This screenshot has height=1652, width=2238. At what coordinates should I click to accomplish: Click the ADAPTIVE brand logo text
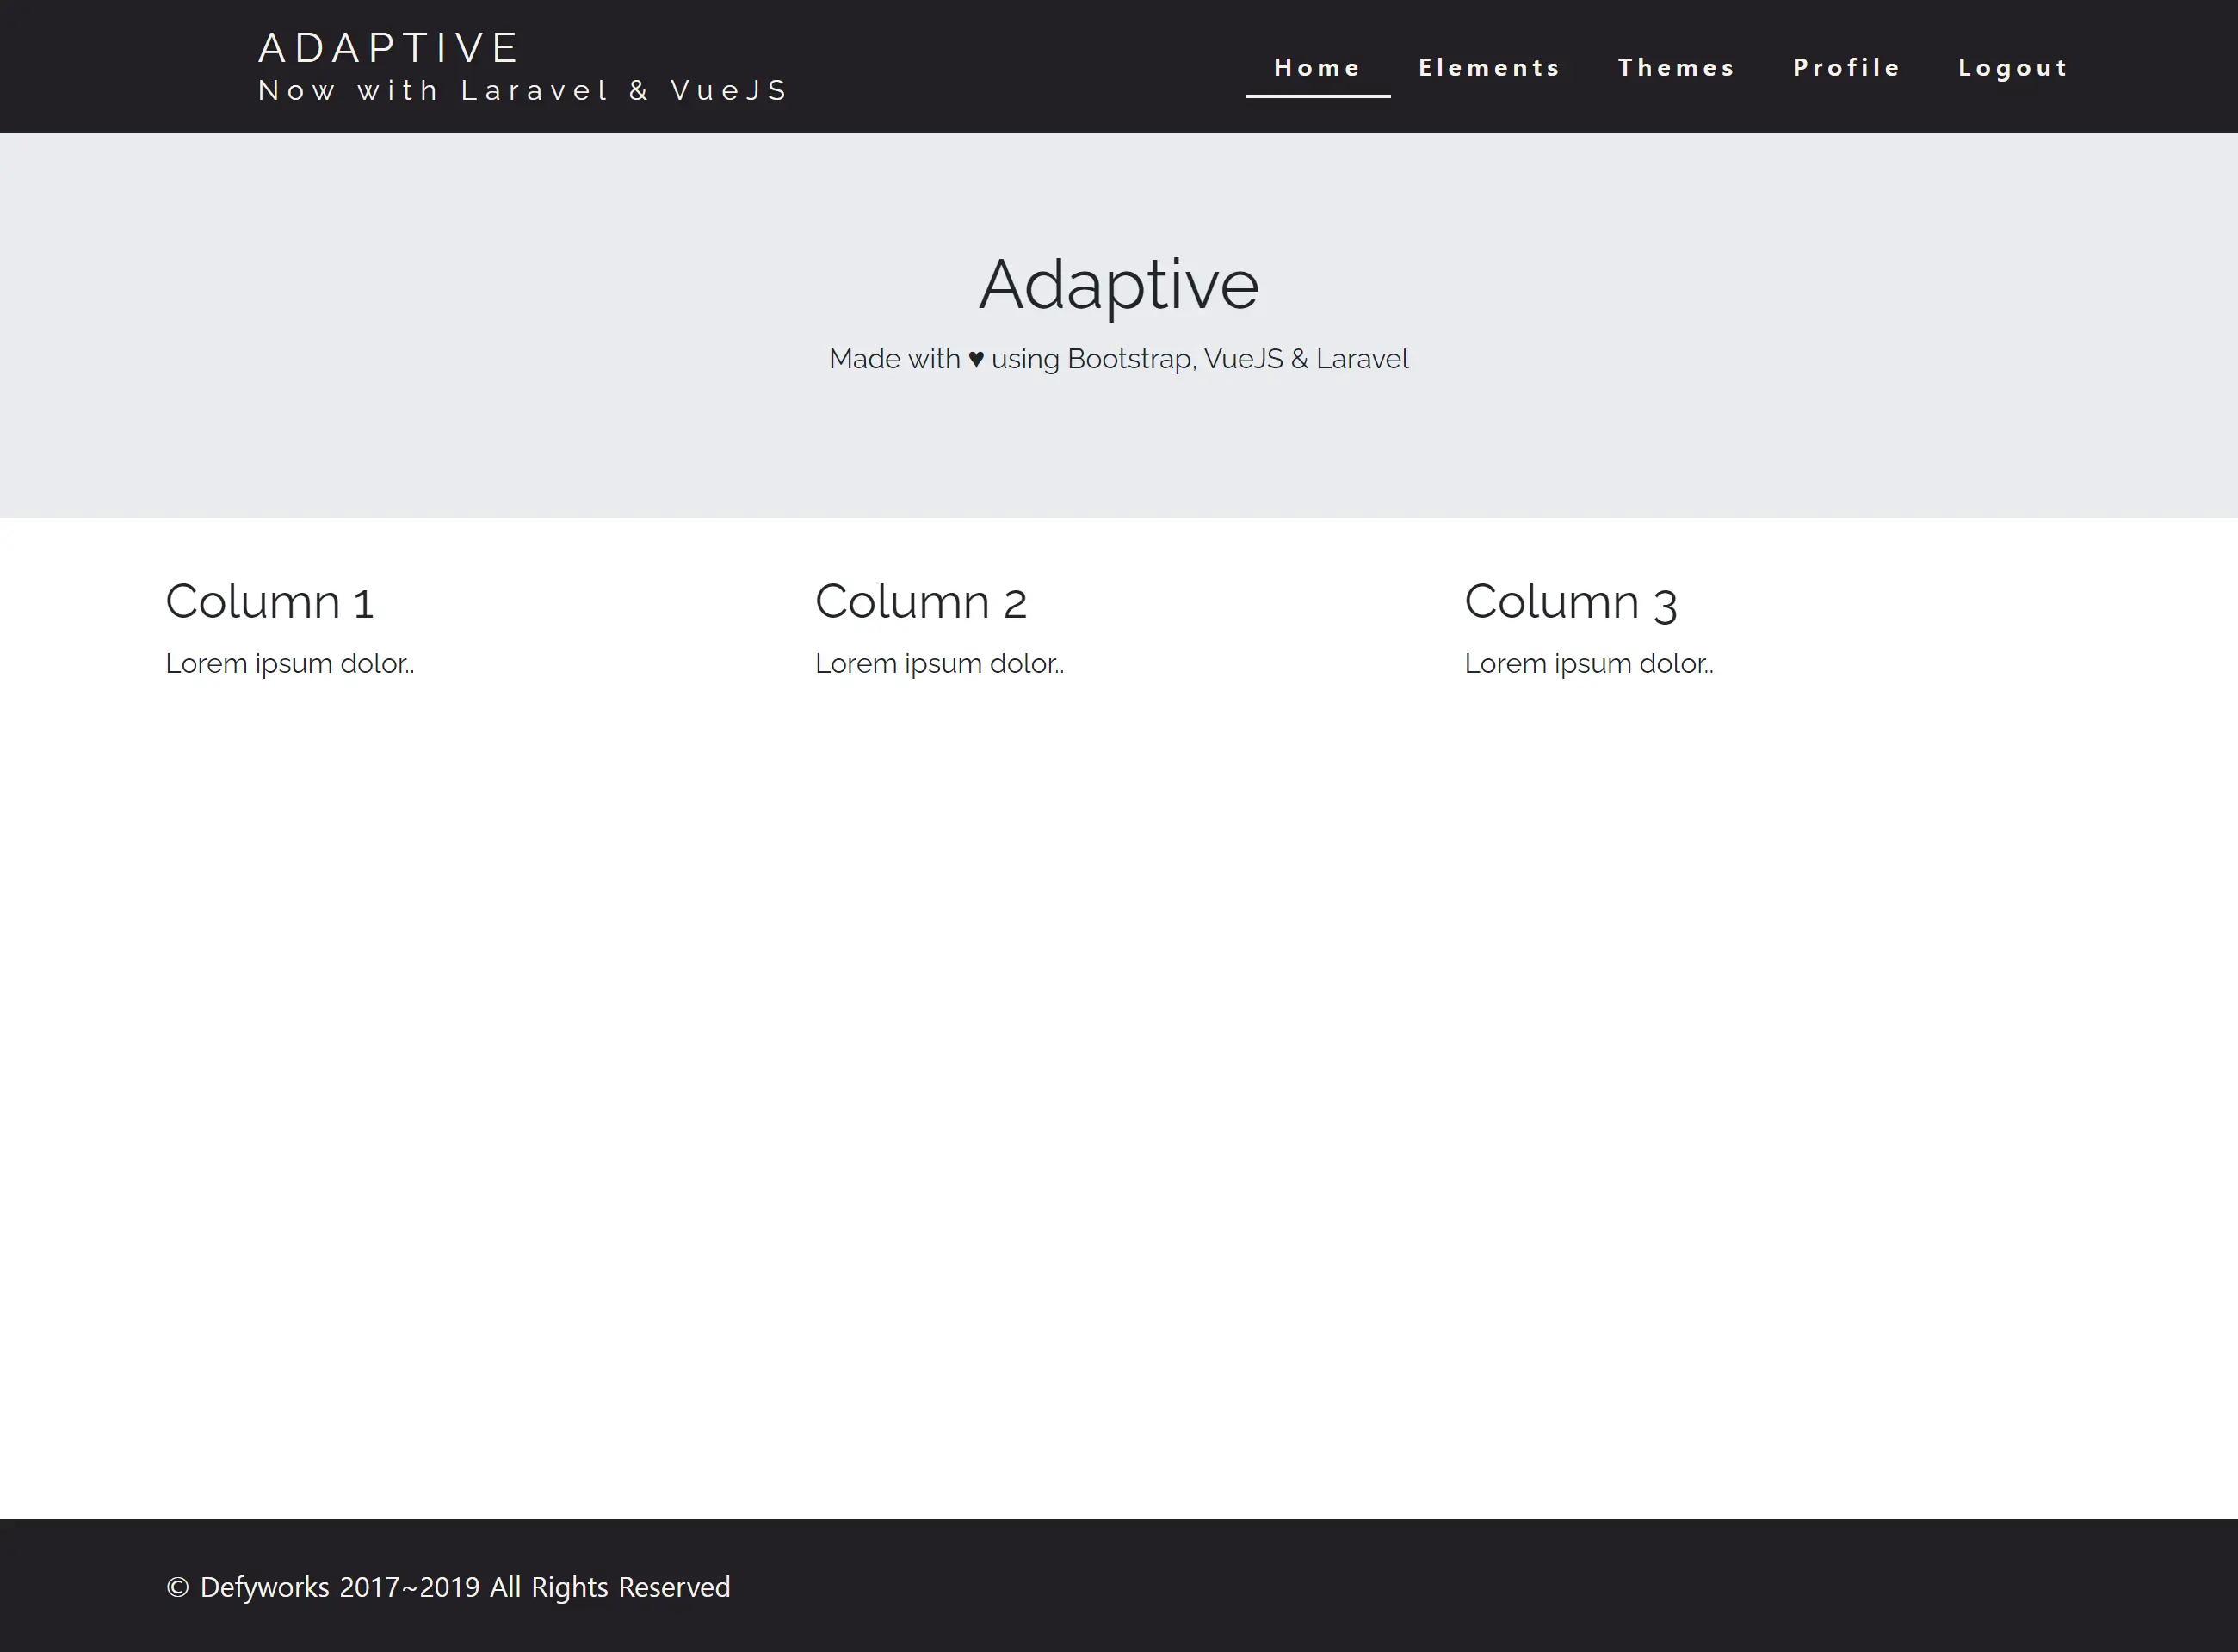pos(388,46)
